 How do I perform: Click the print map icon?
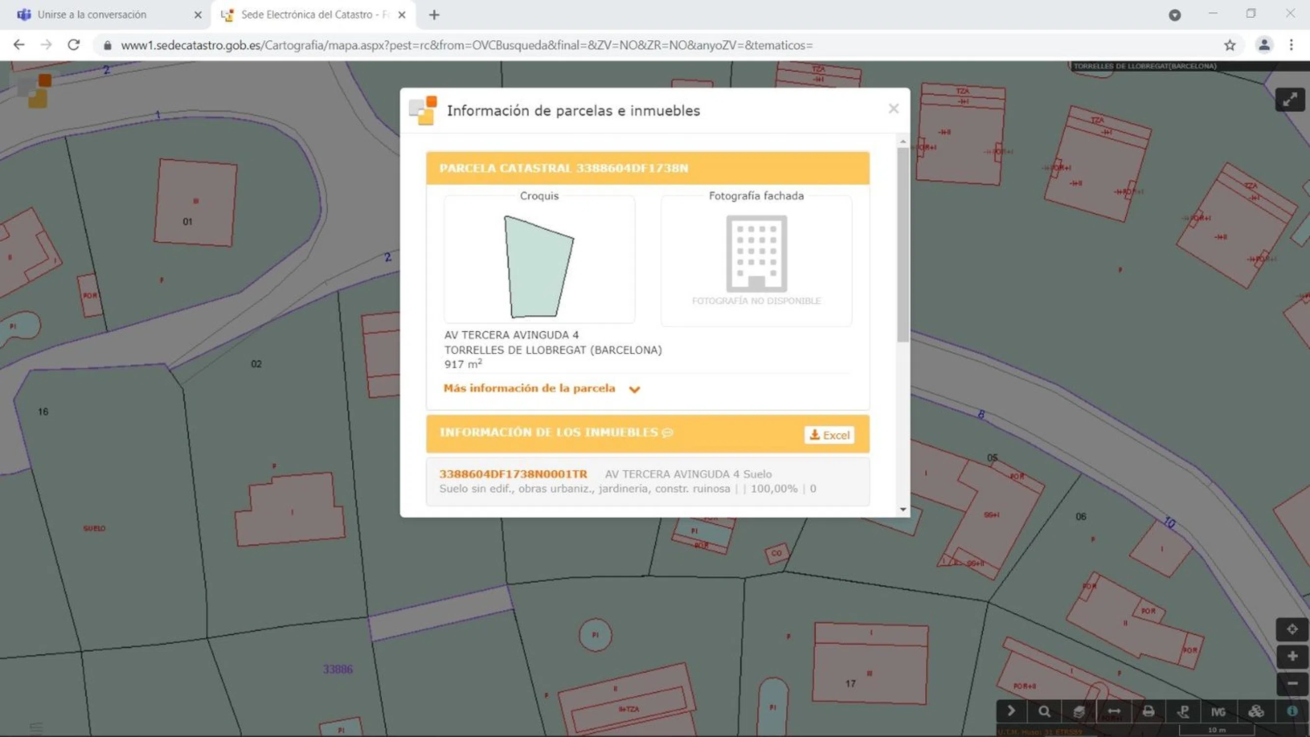click(1148, 711)
